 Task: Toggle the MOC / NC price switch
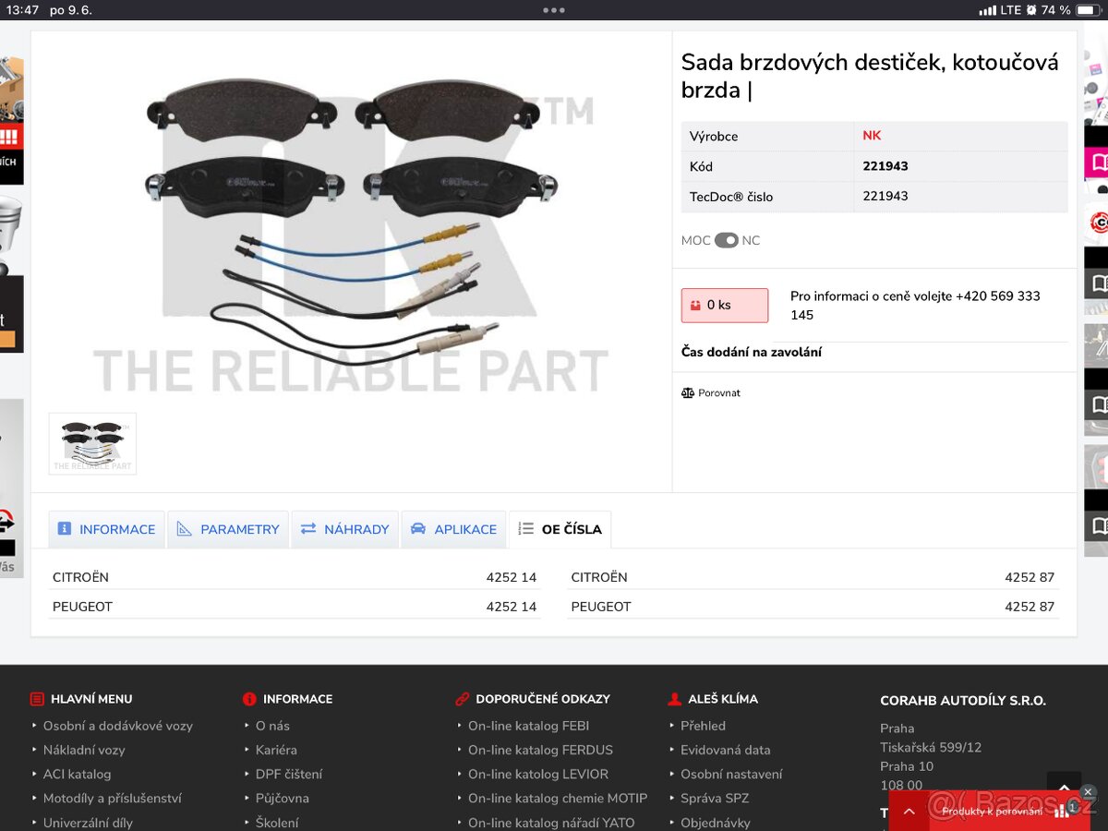point(726,241)
